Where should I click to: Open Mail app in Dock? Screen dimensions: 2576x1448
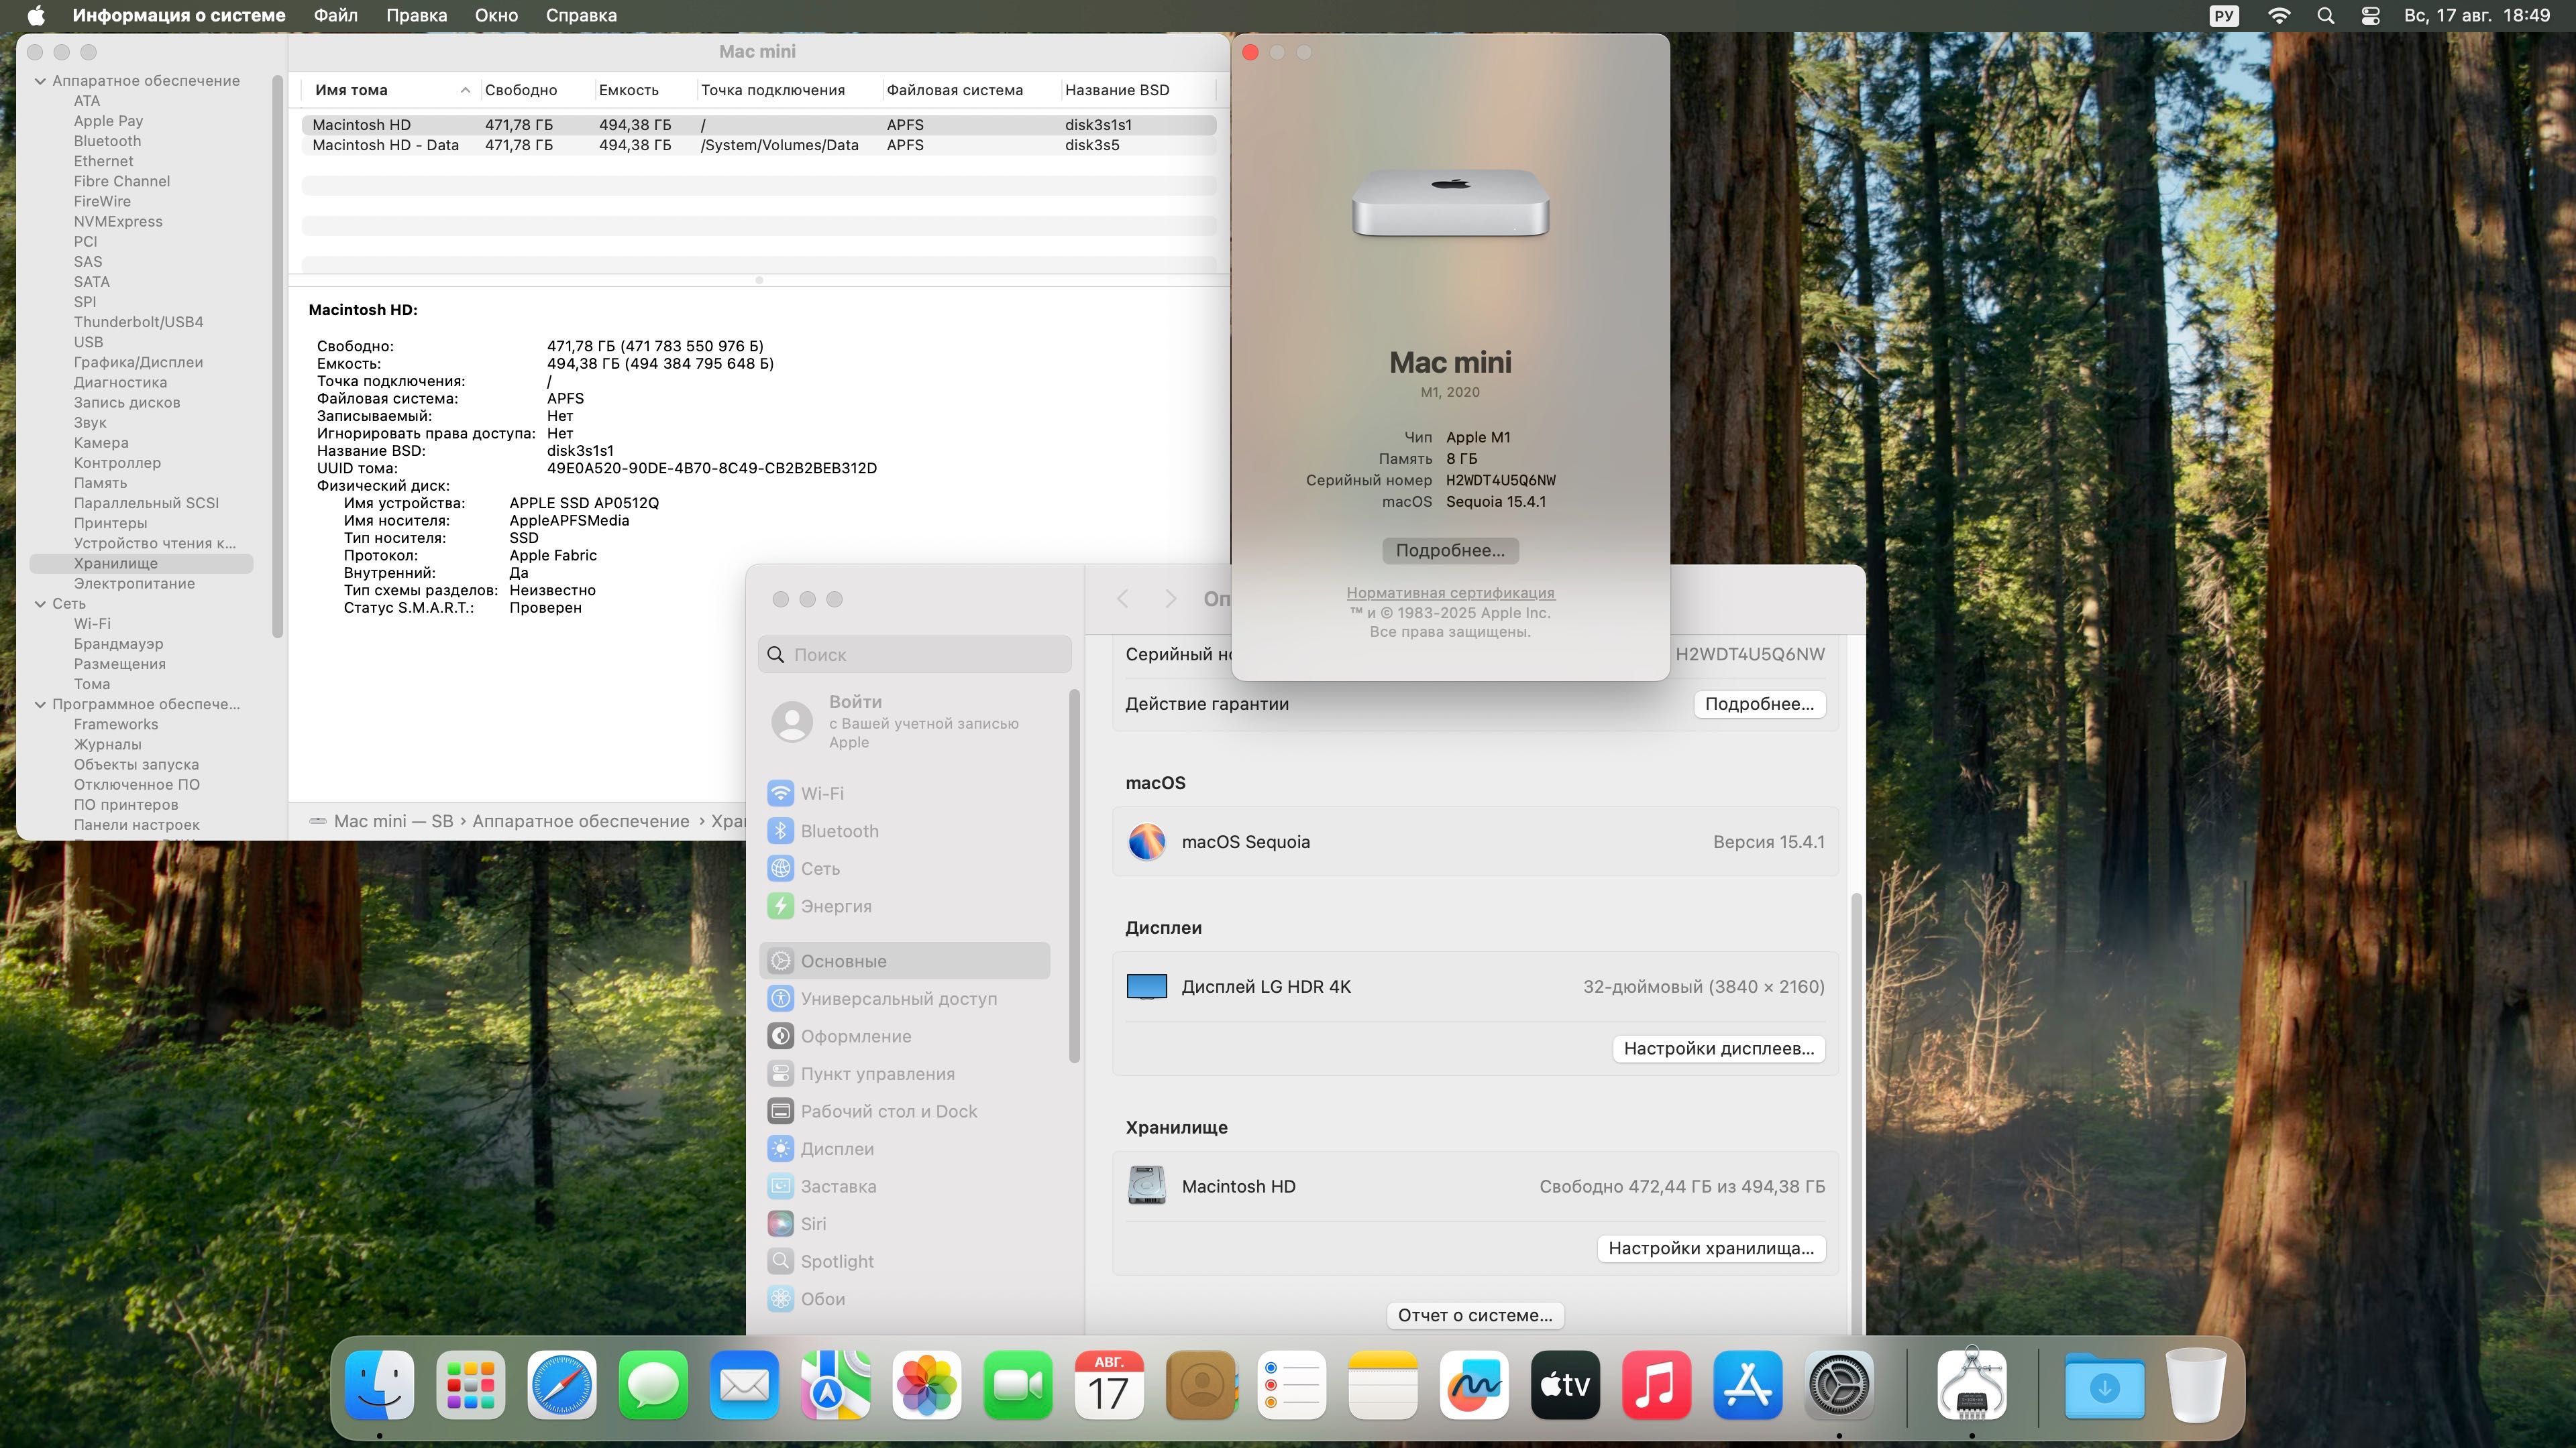click(744, 1385)
